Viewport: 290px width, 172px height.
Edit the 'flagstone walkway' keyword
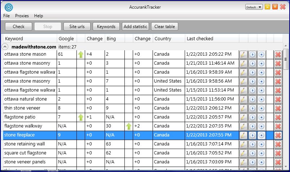243,126
